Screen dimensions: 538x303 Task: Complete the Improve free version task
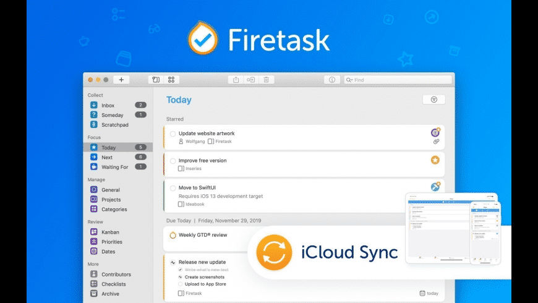pos(173,161)
